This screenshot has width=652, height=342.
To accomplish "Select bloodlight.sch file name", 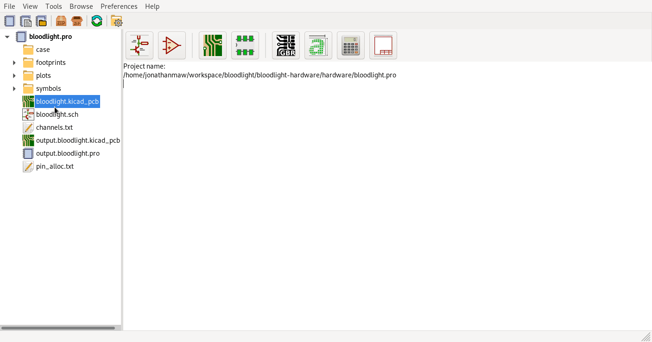I will coord(57,114).
